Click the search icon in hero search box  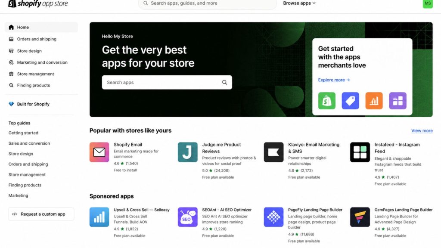tap(224, 82)
